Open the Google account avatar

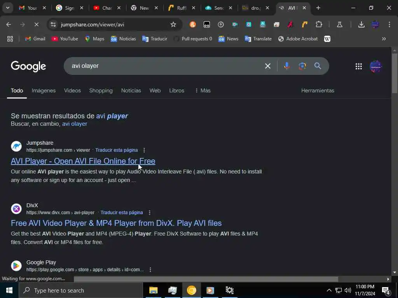[376, 66]
